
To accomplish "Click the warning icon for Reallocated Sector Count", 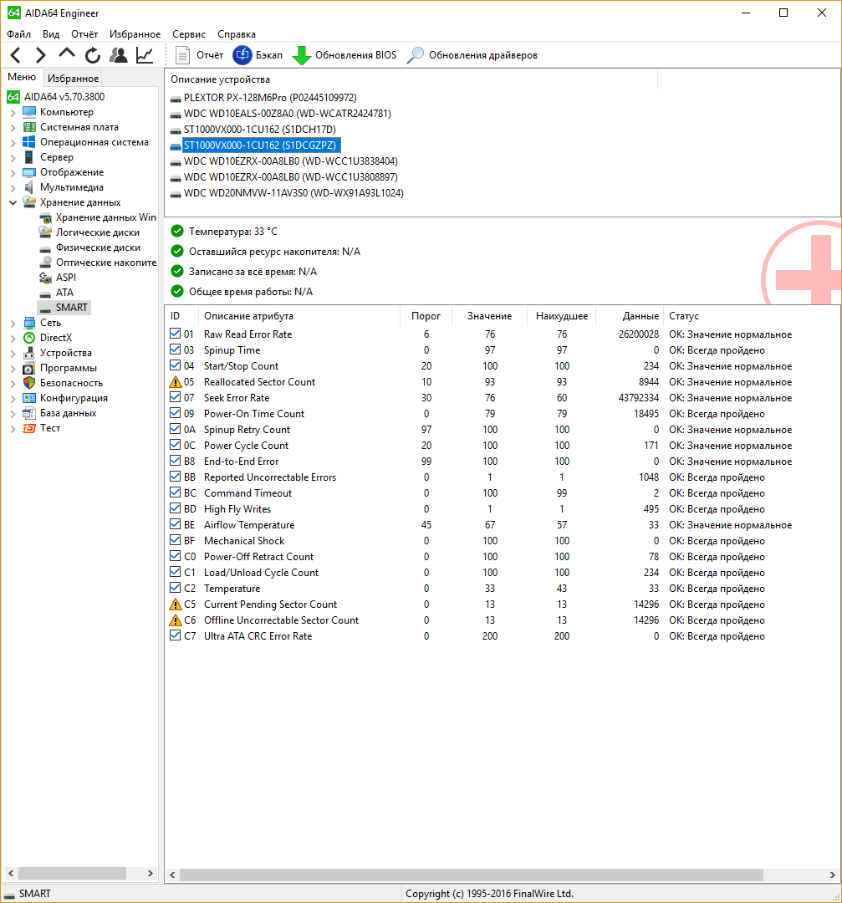I will [175, 382].
